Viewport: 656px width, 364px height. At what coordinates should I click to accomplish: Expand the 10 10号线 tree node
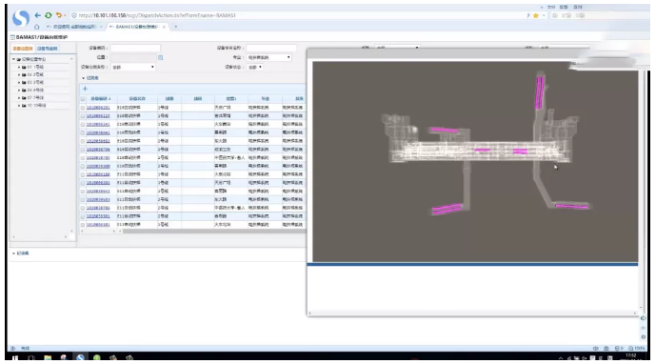point(19,106)
